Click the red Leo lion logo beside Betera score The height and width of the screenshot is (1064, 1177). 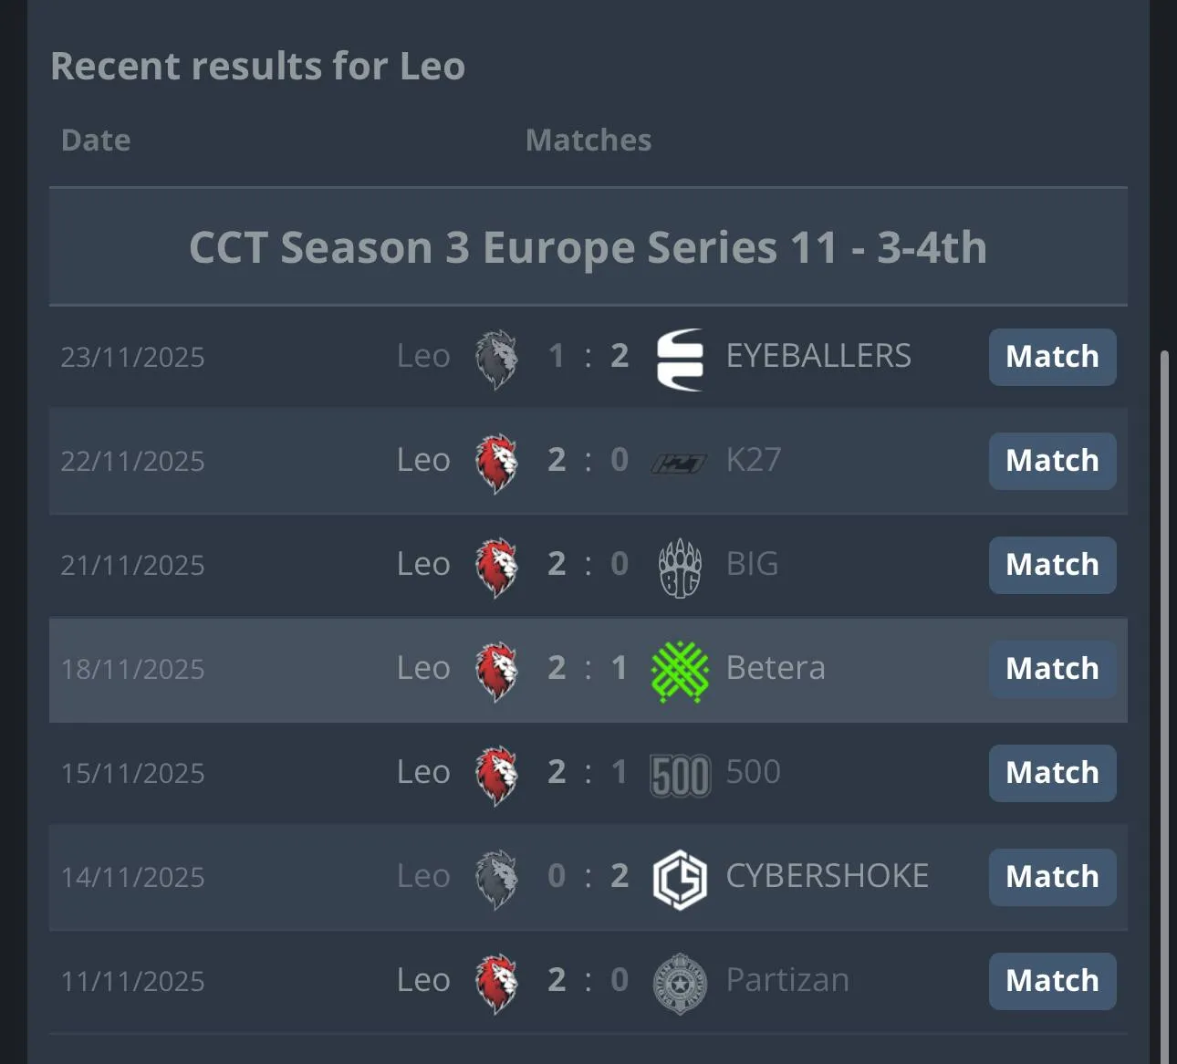click(497, 671)
